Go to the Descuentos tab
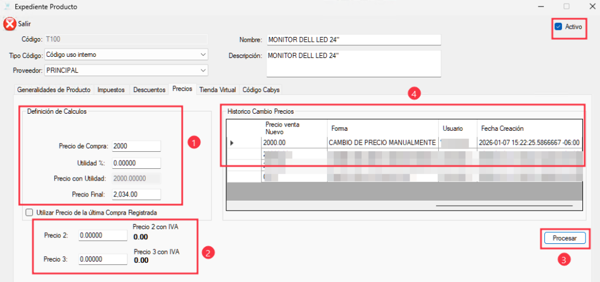 click(x=149, y=90)
